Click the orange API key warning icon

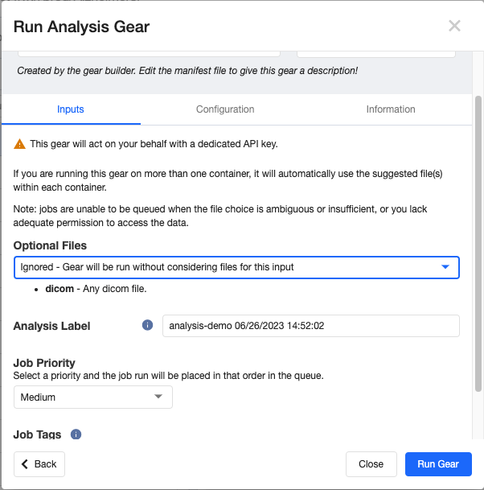pos(19,144)
